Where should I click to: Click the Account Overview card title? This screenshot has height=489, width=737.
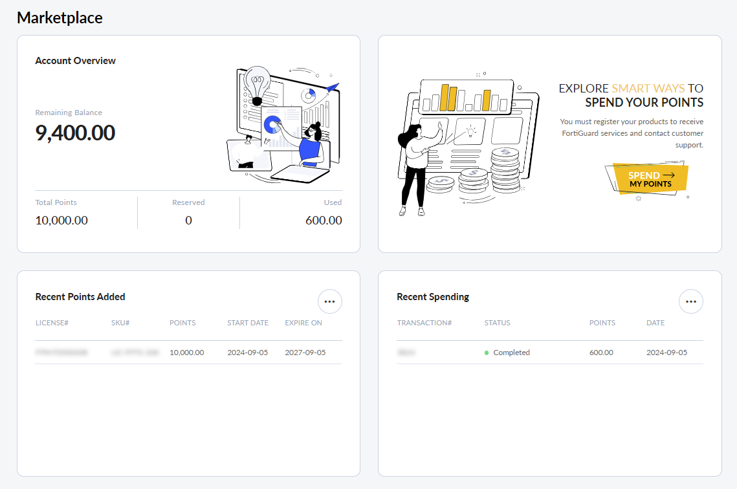pos(75,61)
